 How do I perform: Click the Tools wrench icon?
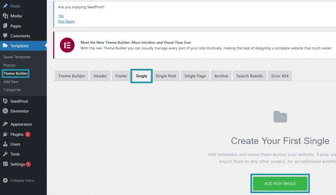click(5, 154)
